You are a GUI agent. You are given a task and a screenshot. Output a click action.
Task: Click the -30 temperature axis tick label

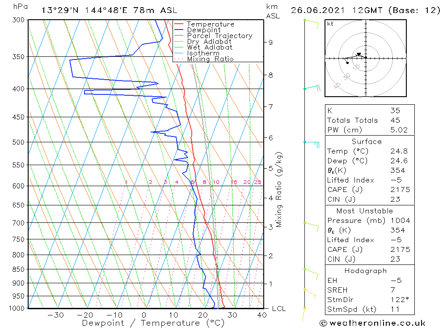(55, 315)
